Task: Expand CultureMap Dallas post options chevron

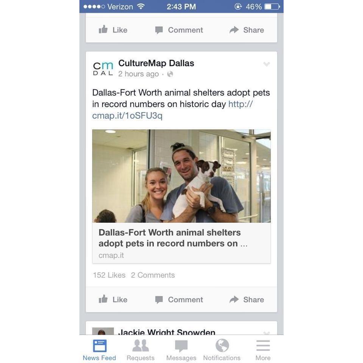Action: point(267,64)
